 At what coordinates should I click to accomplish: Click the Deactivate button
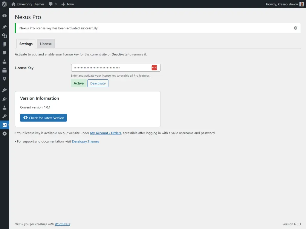pyautogui.click(x=98, y=83)
